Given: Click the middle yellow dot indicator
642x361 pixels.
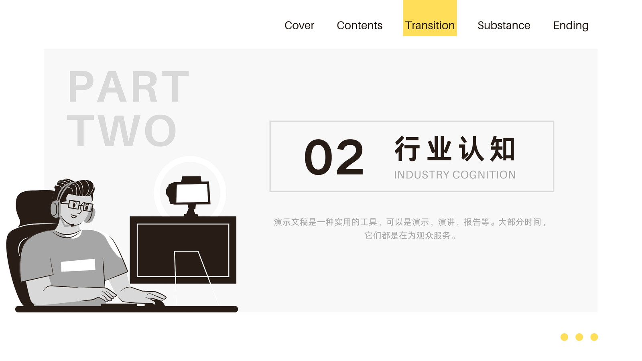Looking at the screenshot, I should point(579,337).
